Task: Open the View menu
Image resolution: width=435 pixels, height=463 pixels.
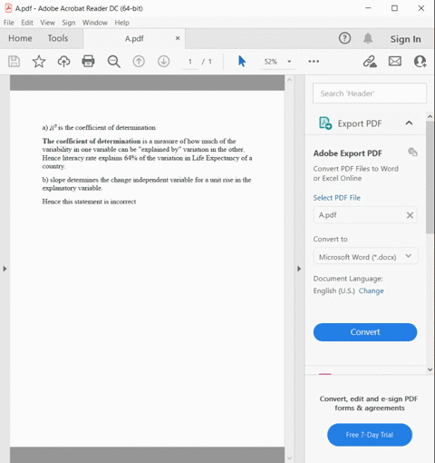Action: [x=47, y=23]
